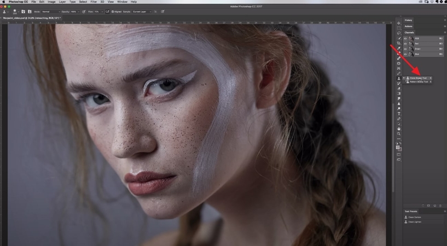Select the History Brush tool
This screenshot has height=246, width=447.
tap(399, 84)
